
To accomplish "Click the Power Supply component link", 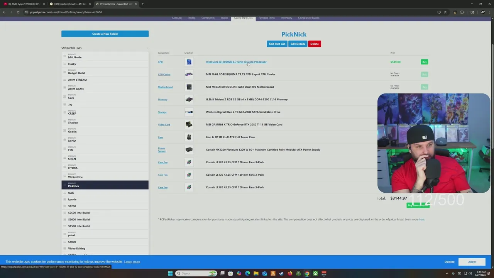I will [x=161, y=149].
